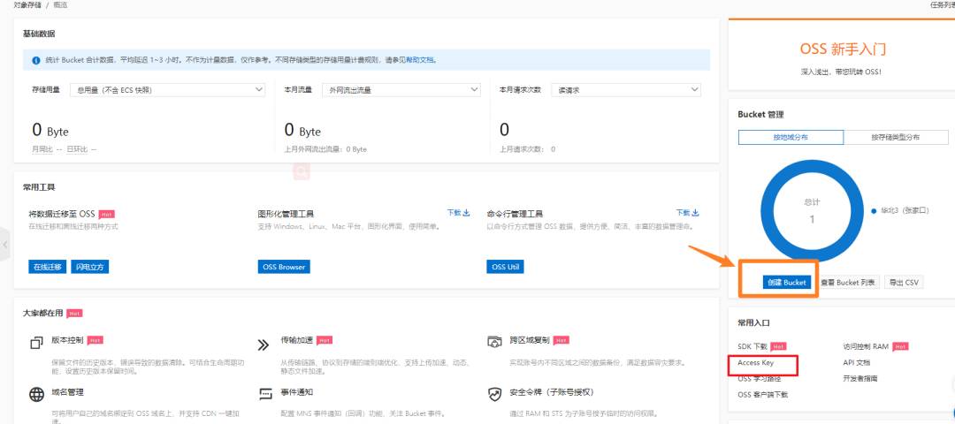Open the 开发者指南 link
Screen dimensions: 955x424
point(860,378)
